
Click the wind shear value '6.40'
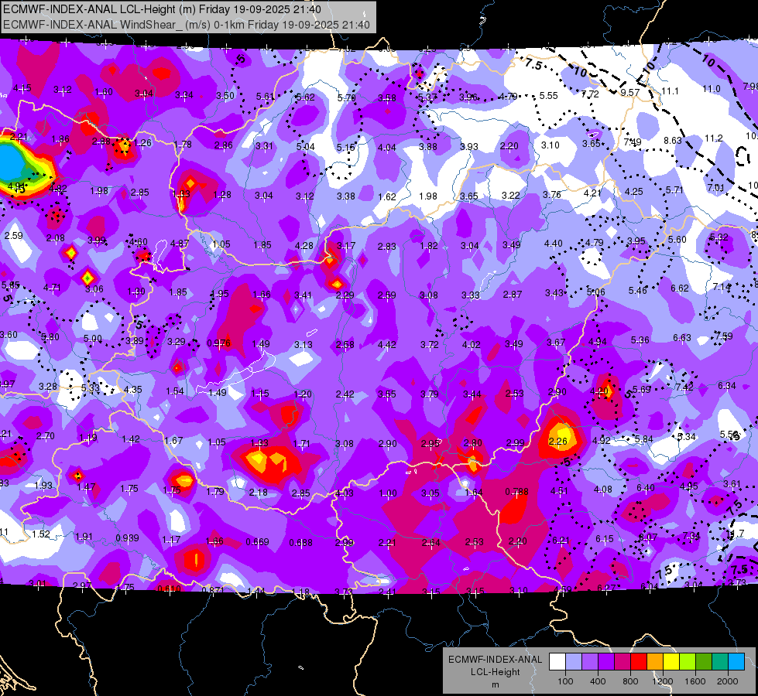click(x=646, y=488)
